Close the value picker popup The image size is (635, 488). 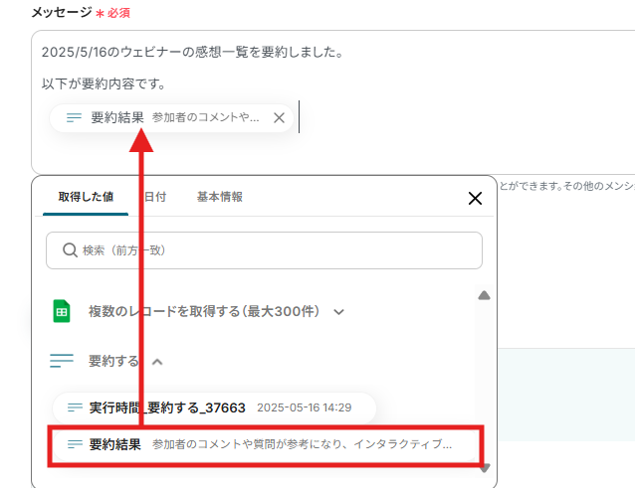pos(475,199)
